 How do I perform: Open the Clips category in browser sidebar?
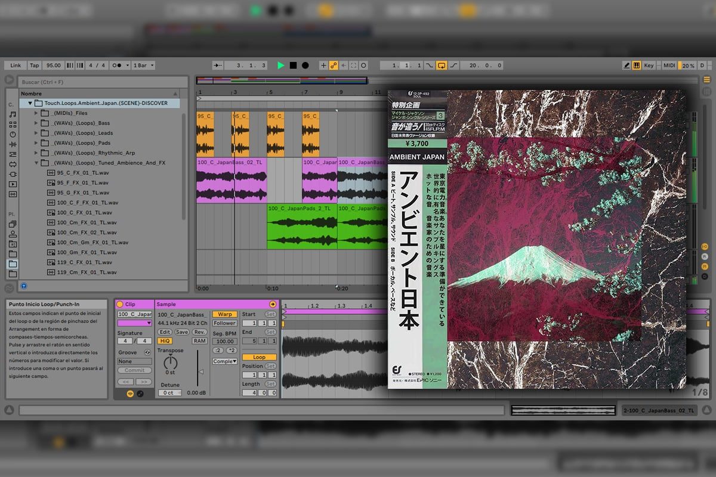(13, 184)
